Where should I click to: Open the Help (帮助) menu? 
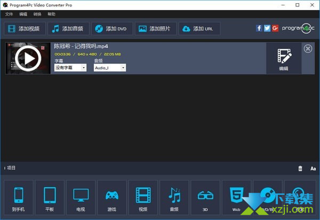(51, 14)
